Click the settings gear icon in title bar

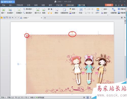(x=116, y=5)
